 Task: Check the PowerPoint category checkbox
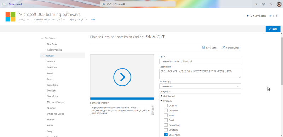click(166, 125)
